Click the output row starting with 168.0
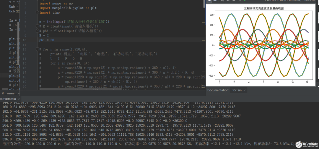This screenshot has height=149, width=319. pos(119,107)
